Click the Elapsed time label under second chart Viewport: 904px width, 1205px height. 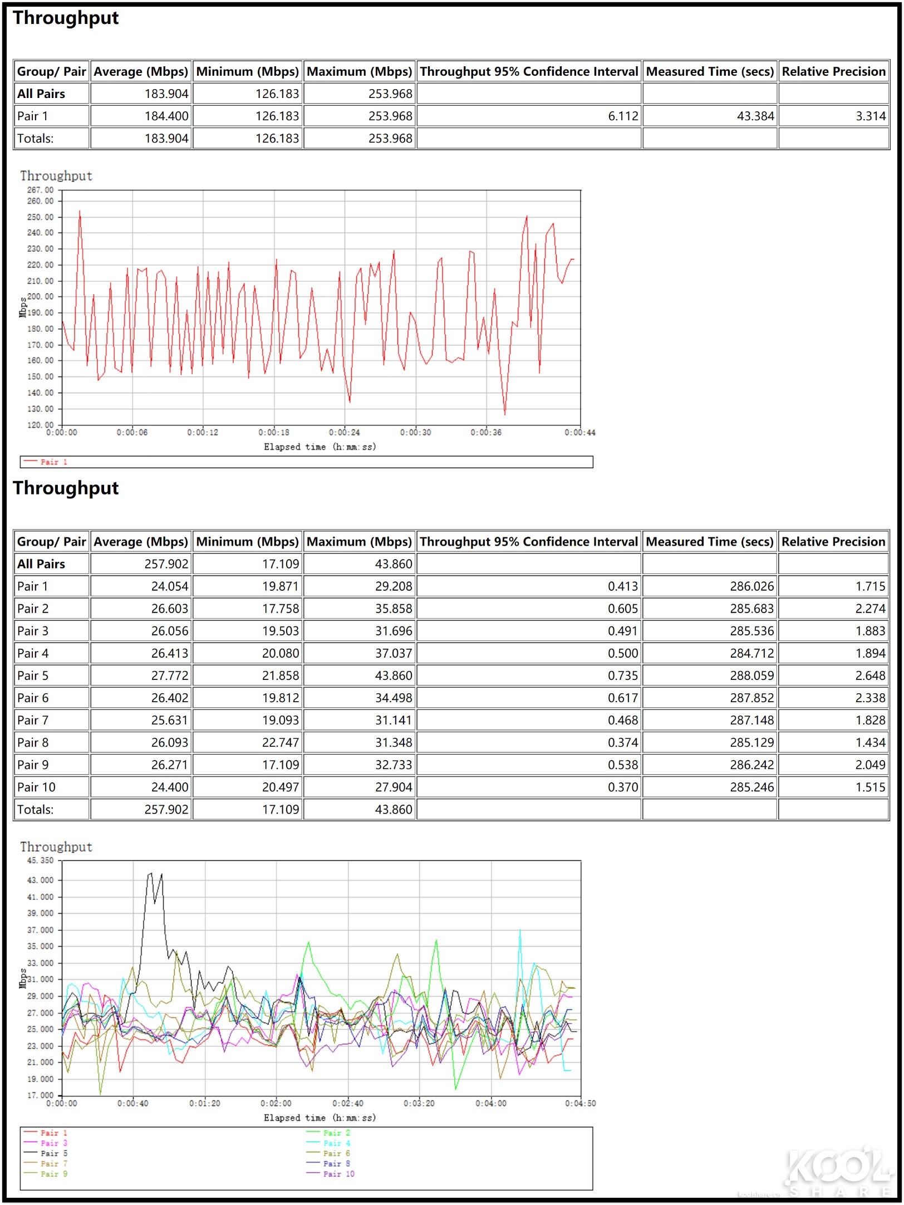[x=320, y=1118]
